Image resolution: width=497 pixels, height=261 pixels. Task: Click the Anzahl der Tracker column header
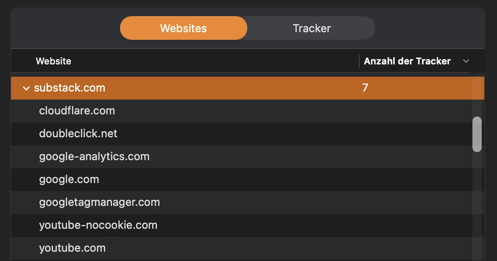tap(407, 61)
